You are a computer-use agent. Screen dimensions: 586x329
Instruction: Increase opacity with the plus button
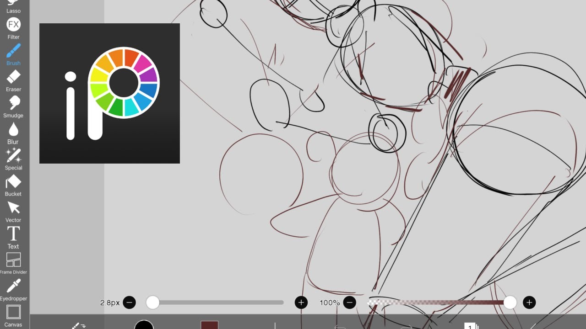pos(529,302)
